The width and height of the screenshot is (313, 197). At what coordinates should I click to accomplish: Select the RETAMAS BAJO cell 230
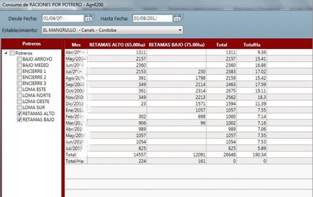point(177,71)
